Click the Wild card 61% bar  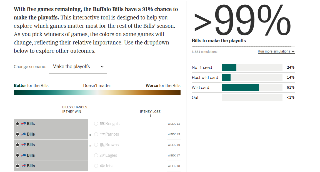(x=252, y=88)
